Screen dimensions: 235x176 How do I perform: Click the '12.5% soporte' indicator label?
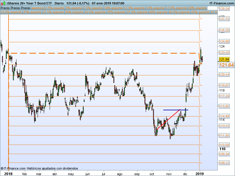(x=134, y=8)
